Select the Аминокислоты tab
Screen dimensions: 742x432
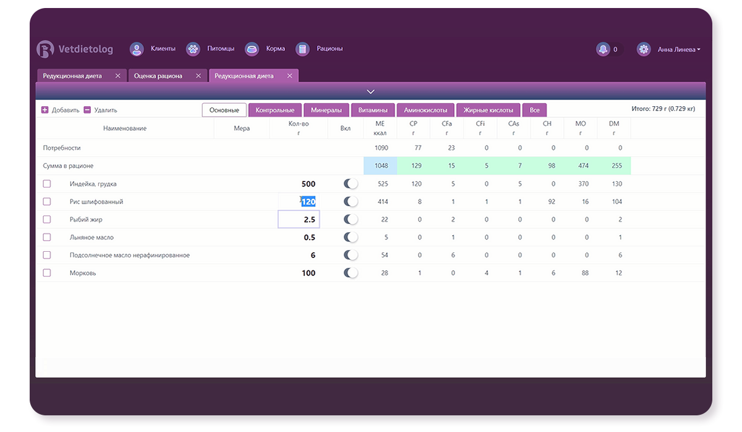tap(425, 110)
